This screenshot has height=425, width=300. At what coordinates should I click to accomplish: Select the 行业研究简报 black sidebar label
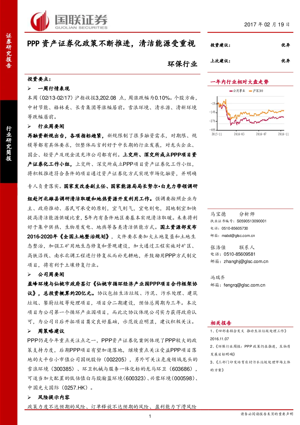[8, 143]
